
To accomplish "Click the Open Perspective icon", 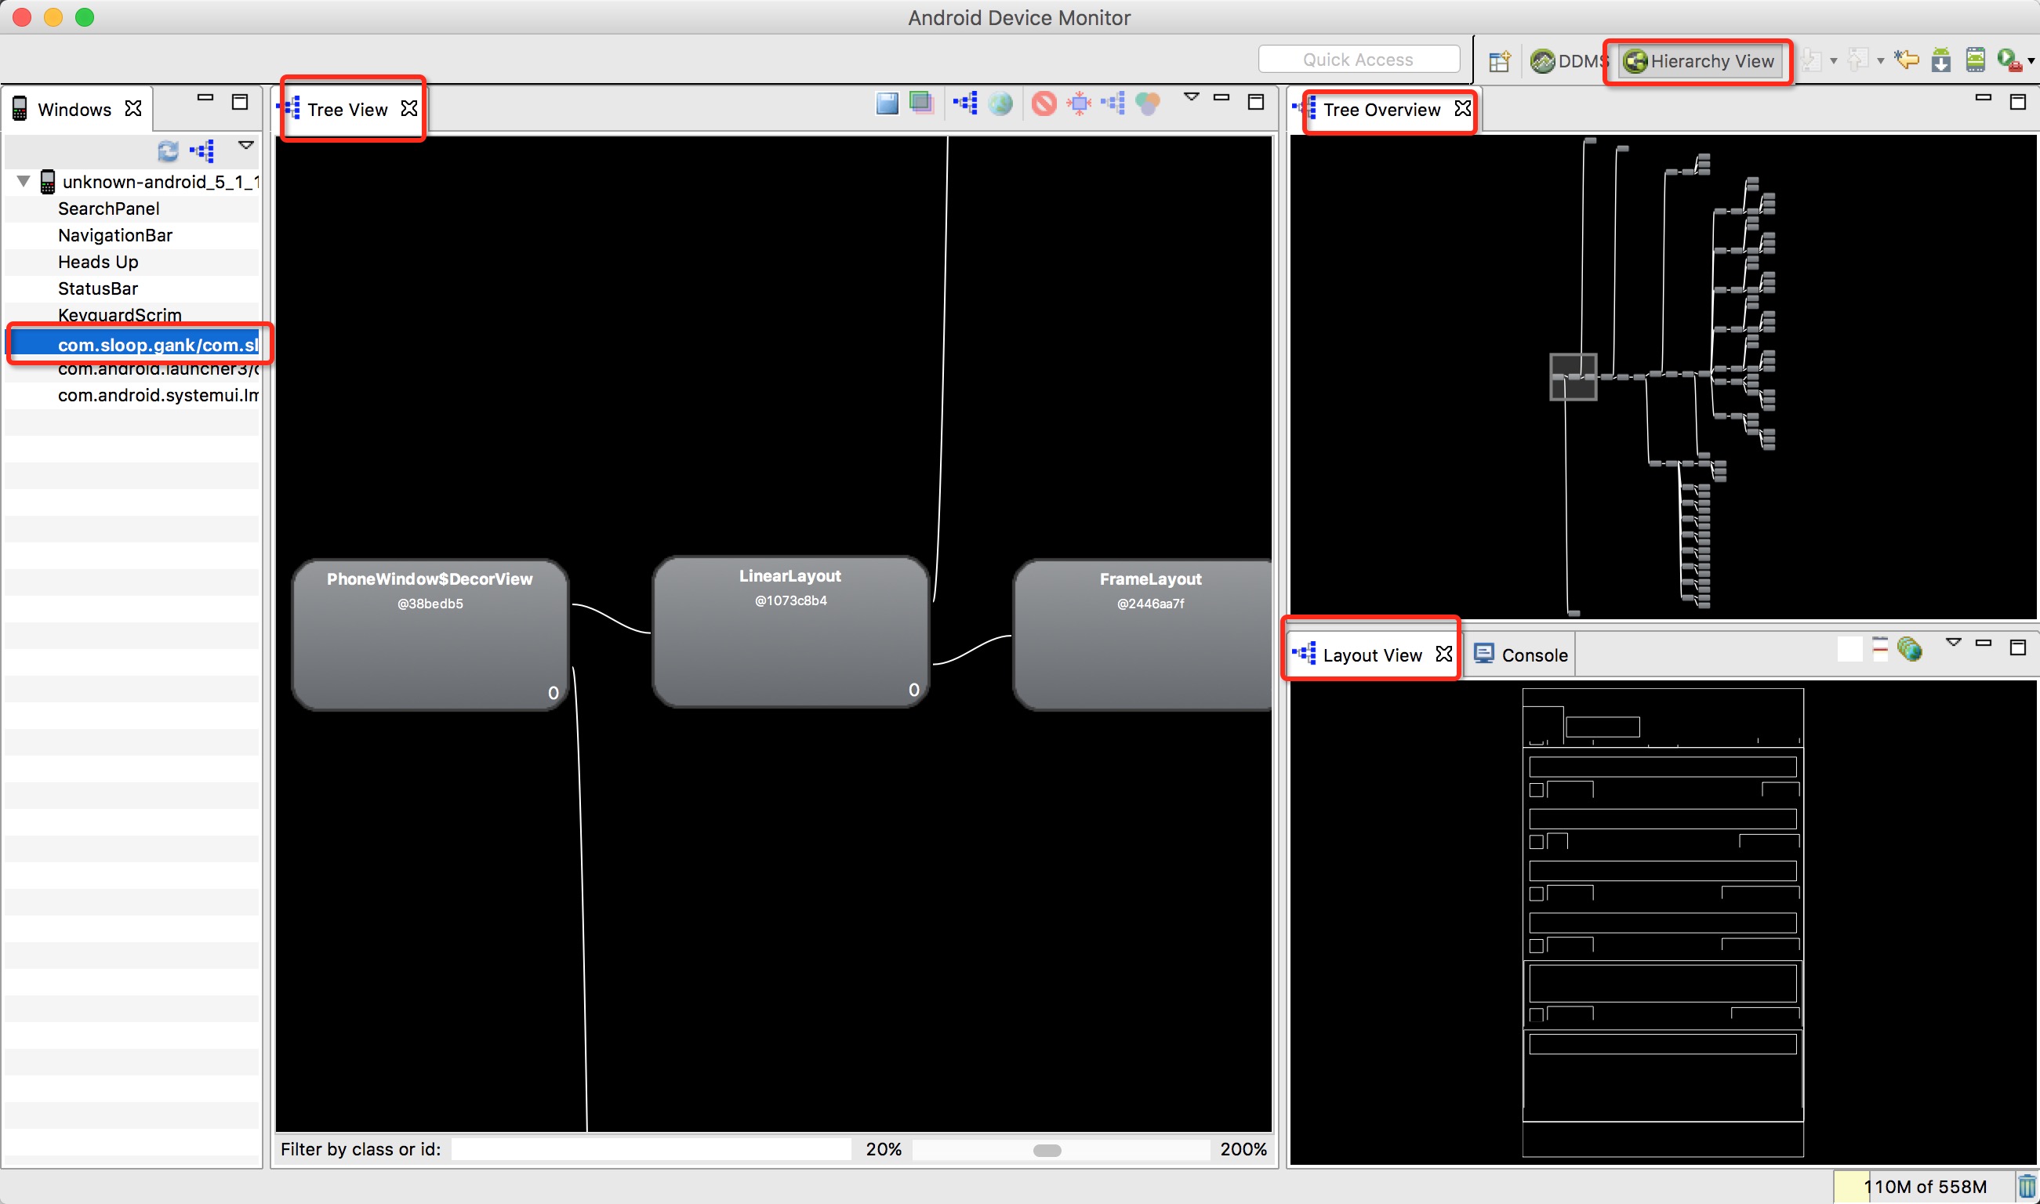I will click(x=1500, y=61).
